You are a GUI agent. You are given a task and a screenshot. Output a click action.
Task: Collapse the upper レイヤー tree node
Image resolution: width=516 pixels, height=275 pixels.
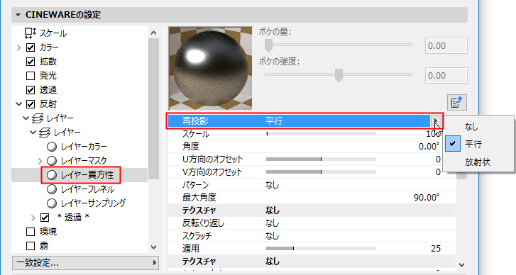[x=26, y=118]
